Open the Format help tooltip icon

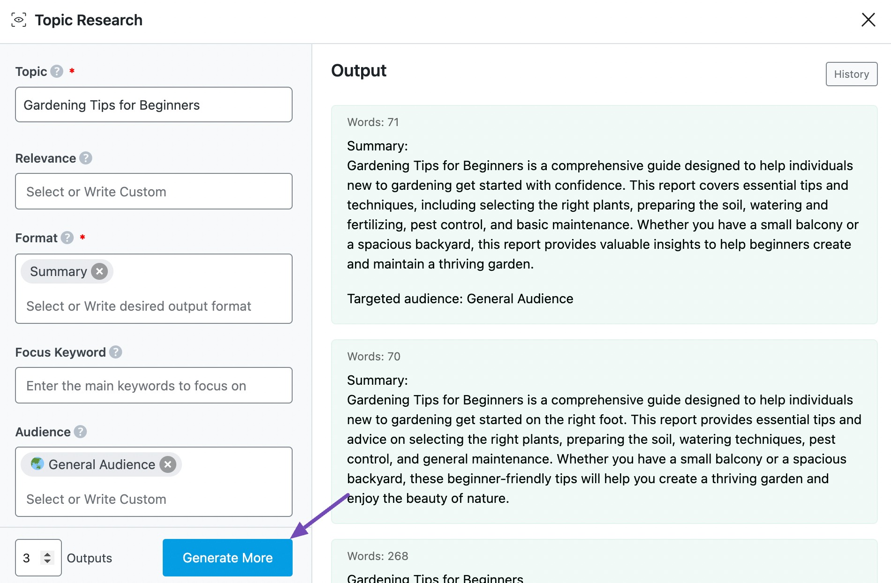68,238
